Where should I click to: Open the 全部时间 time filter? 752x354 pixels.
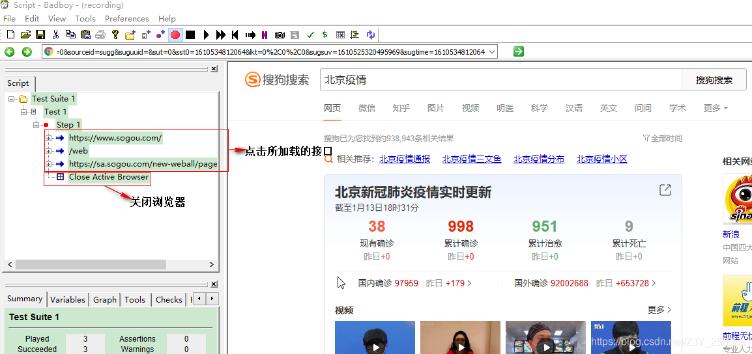pos(662,139)
